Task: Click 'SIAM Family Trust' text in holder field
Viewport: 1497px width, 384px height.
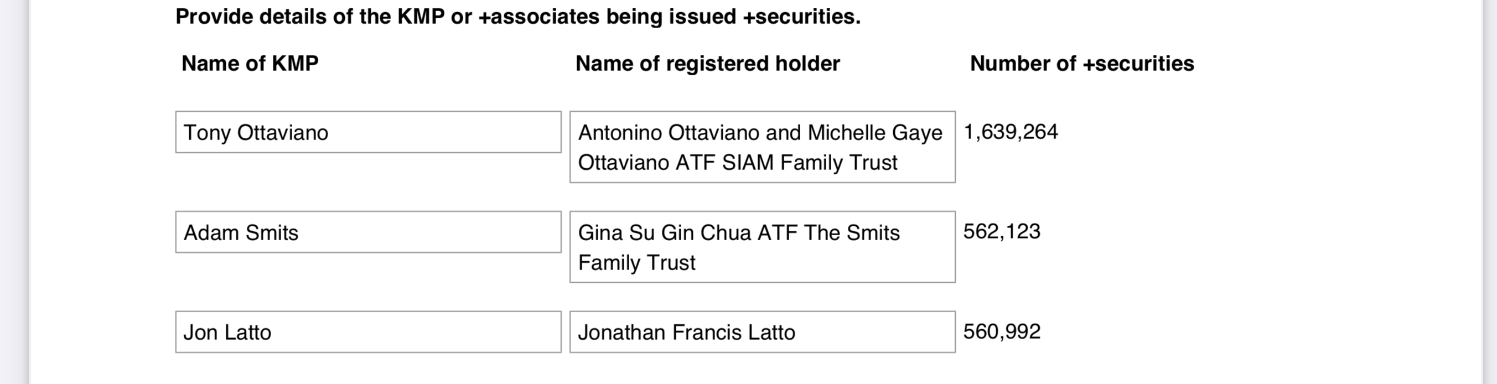Action: click(810, 162)
